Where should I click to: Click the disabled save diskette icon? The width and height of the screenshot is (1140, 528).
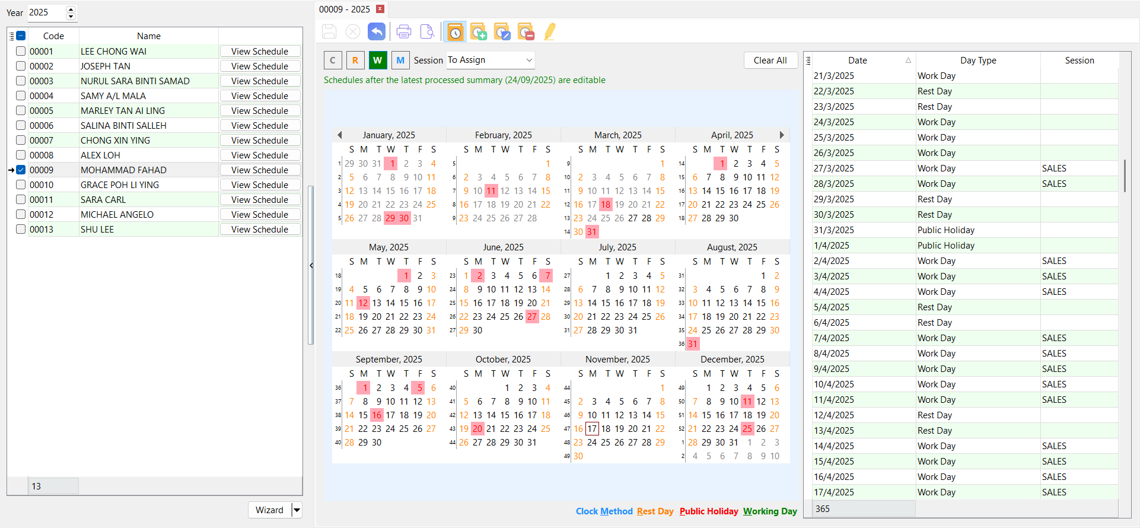tap(329, 31)
